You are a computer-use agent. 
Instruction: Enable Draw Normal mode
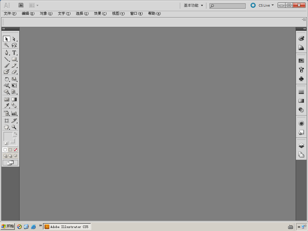(x=5, y=156)
